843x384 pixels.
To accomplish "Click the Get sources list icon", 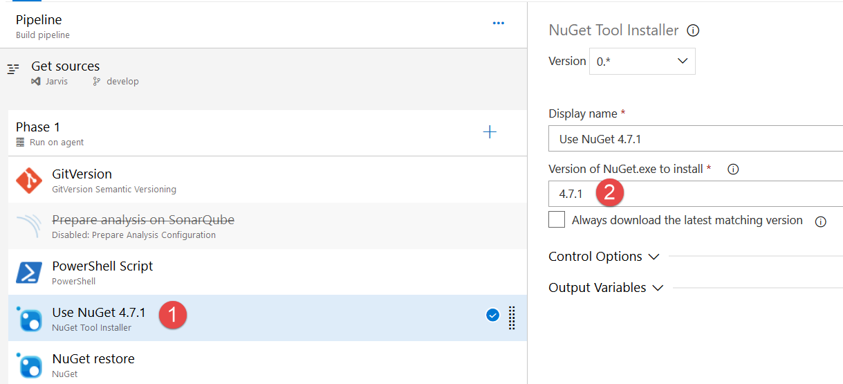I will [x=13, y=69].
